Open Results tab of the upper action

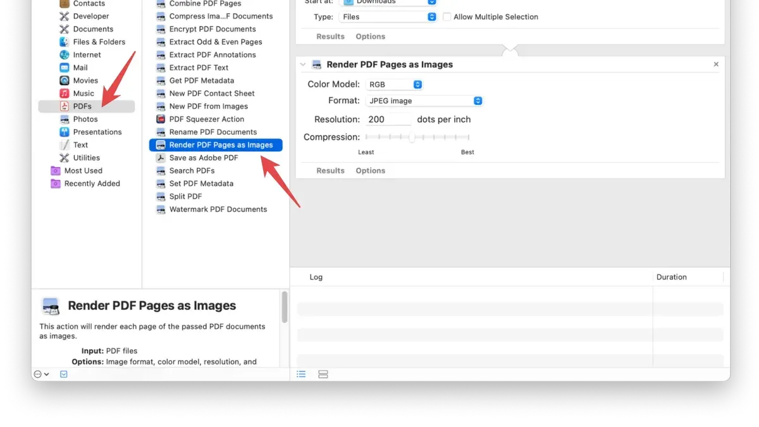(330, 37)
